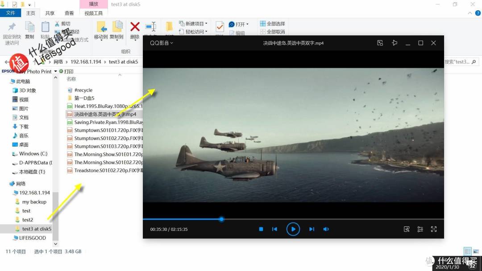Collapse the ribbon using the chevron
482x271 pixels.
point(470,13)
